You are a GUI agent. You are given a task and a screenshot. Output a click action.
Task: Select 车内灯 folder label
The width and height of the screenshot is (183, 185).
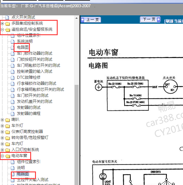point(17,144)
